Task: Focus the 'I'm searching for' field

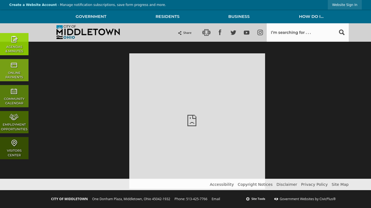Action: point(303,32)
